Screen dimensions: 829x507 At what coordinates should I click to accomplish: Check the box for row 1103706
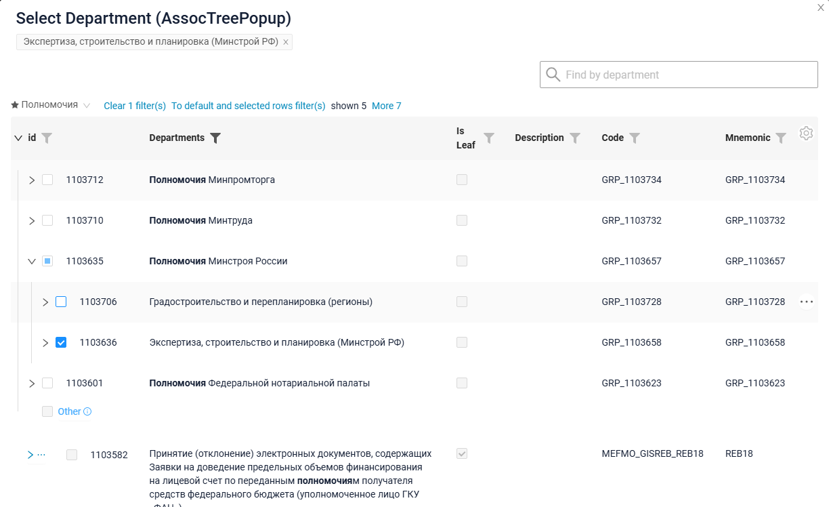[x=61, y=302]
